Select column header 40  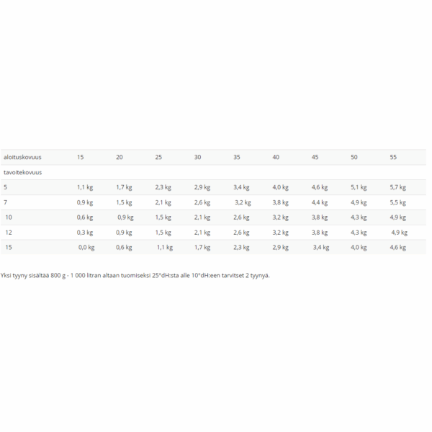[x=276, y=157]
